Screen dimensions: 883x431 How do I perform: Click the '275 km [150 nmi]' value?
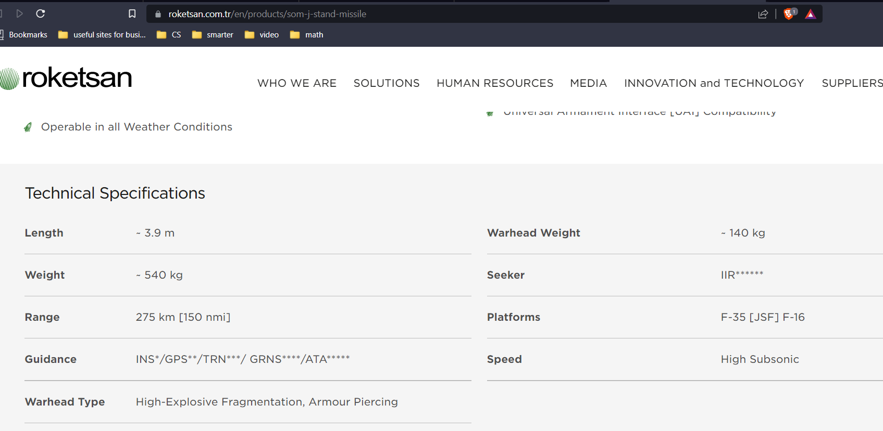[183, 317]
